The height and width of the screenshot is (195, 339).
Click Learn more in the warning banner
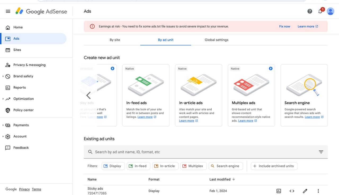tap(308, 26)
